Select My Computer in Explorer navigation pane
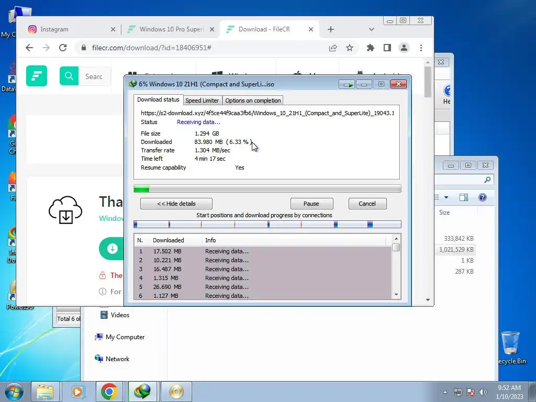Image resolution: width=536 pixels, height=402 pixels. pyautogui.click(x=120, y=337)
